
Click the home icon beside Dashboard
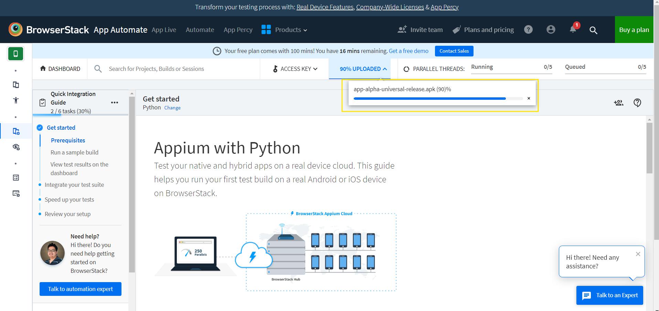pos(43,68)
